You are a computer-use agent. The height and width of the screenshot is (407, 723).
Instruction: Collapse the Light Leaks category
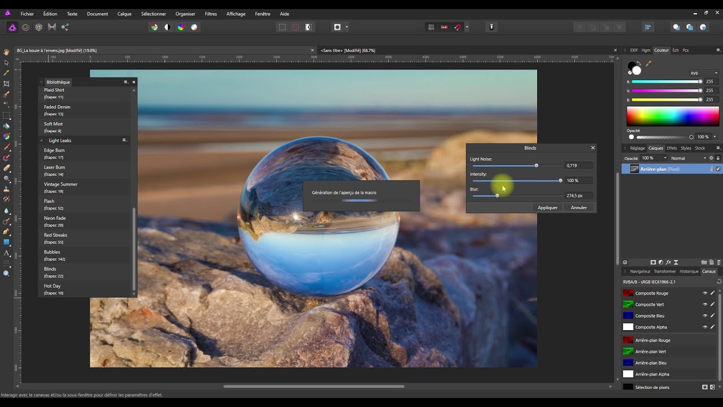[x=41, y=140]
